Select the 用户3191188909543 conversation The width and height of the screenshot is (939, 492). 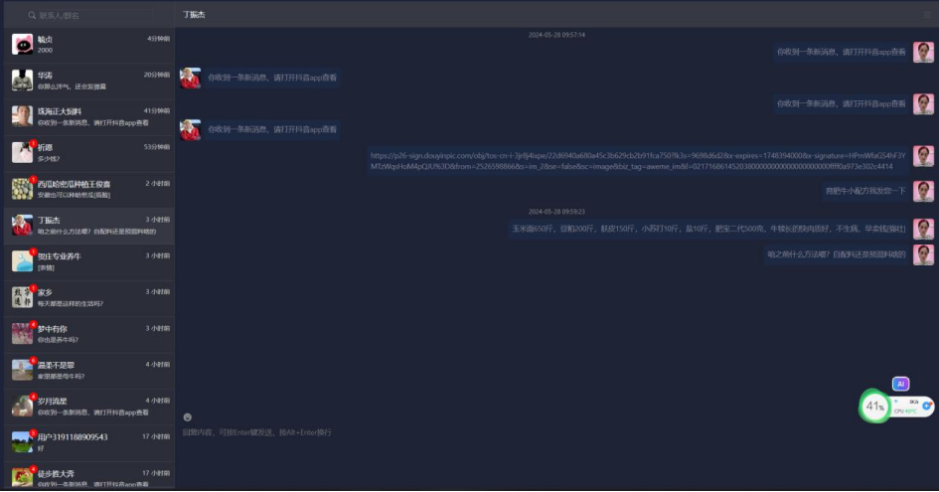click(x=87, y=442)
